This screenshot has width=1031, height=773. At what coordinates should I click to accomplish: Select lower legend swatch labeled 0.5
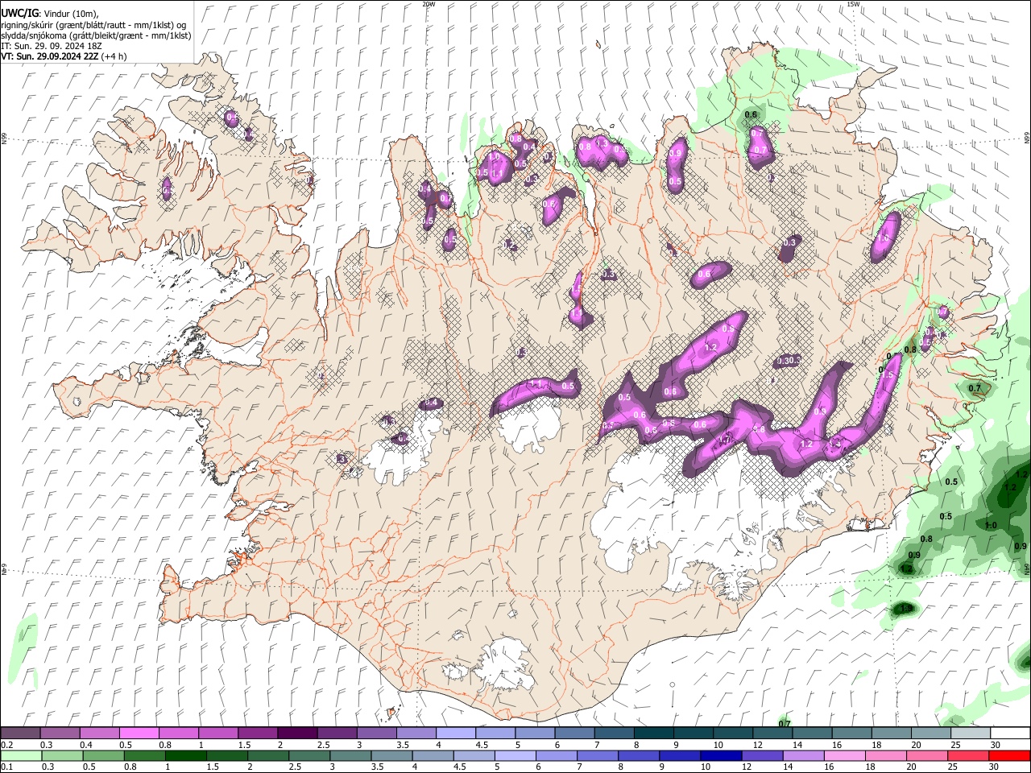point(103,755)
